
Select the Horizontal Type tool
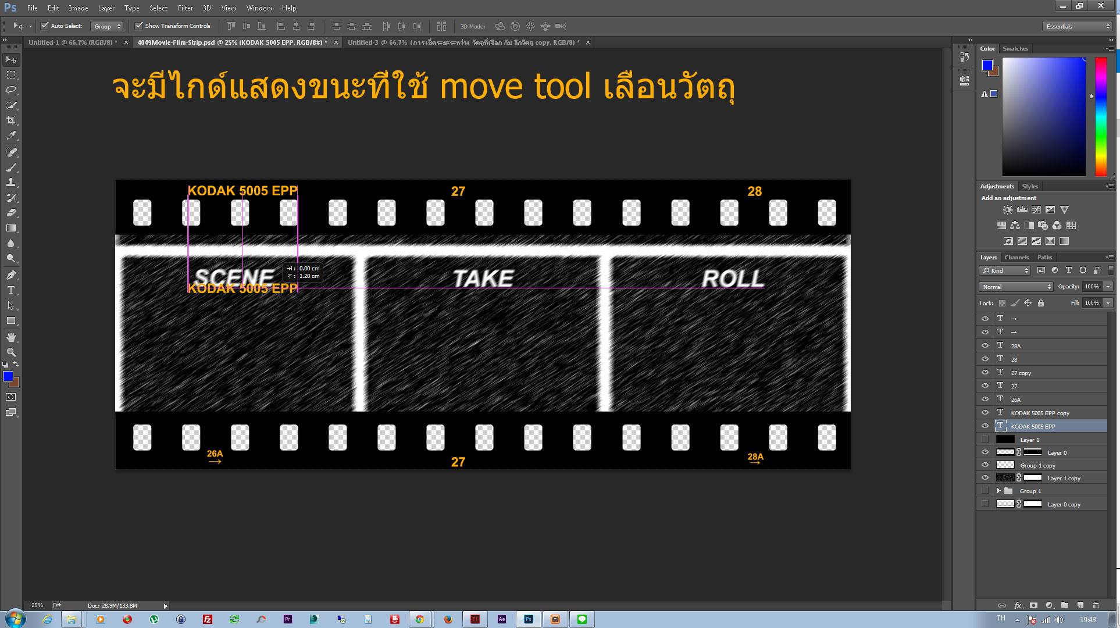click(11, 290)
